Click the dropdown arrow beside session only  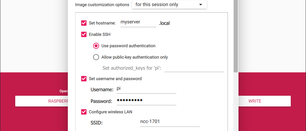(x=201, y=5)
